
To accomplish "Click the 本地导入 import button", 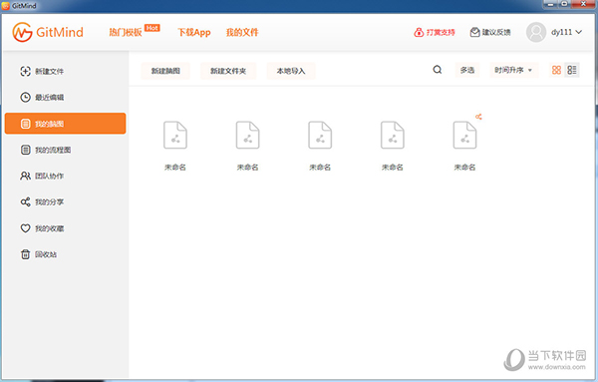I will pos(291,71).
